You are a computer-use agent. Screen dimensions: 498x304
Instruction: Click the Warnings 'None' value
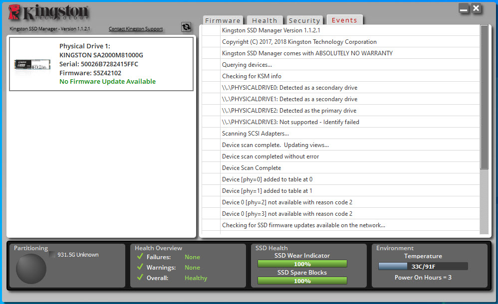[193, 268]
